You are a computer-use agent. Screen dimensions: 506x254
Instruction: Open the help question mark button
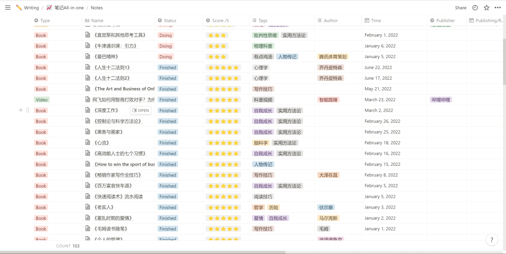tap(491, 240)
